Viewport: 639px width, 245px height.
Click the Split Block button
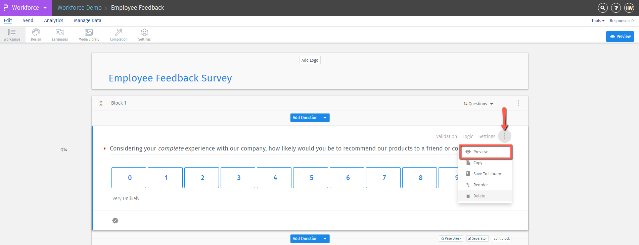(x=502, y=239)
